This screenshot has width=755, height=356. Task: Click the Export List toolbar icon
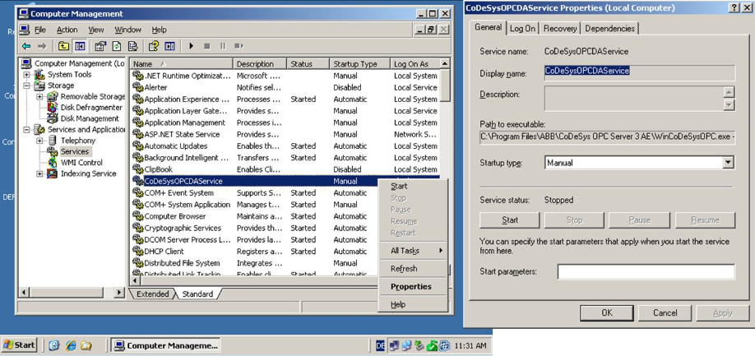pos(133,46)
